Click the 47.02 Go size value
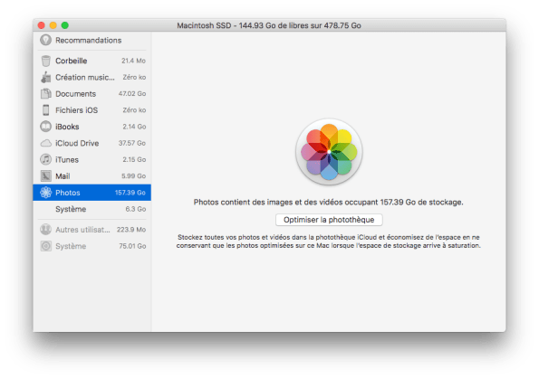Viewport: 539px width, 379px height. pyautogui.click(x=132, y=94)
